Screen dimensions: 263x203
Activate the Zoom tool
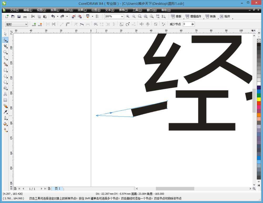pyautogui.click(x=5, y=52)
